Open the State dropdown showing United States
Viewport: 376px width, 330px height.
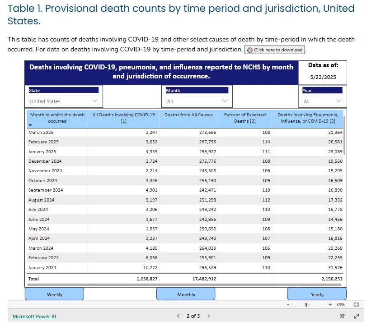tap(64, 101)
